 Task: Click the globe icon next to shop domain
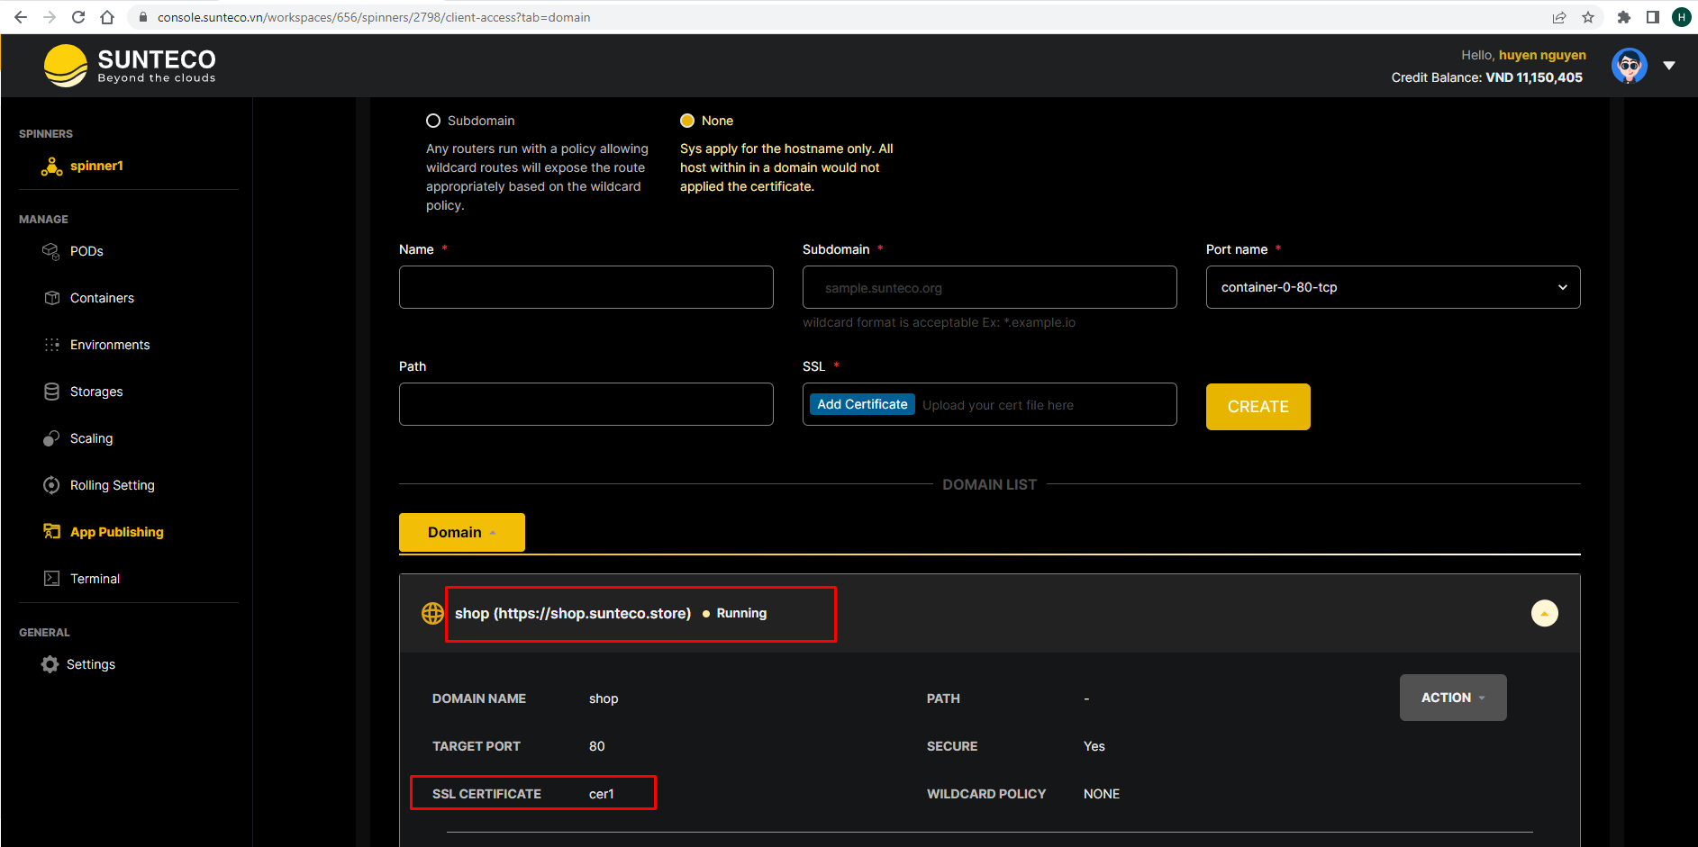432,614
